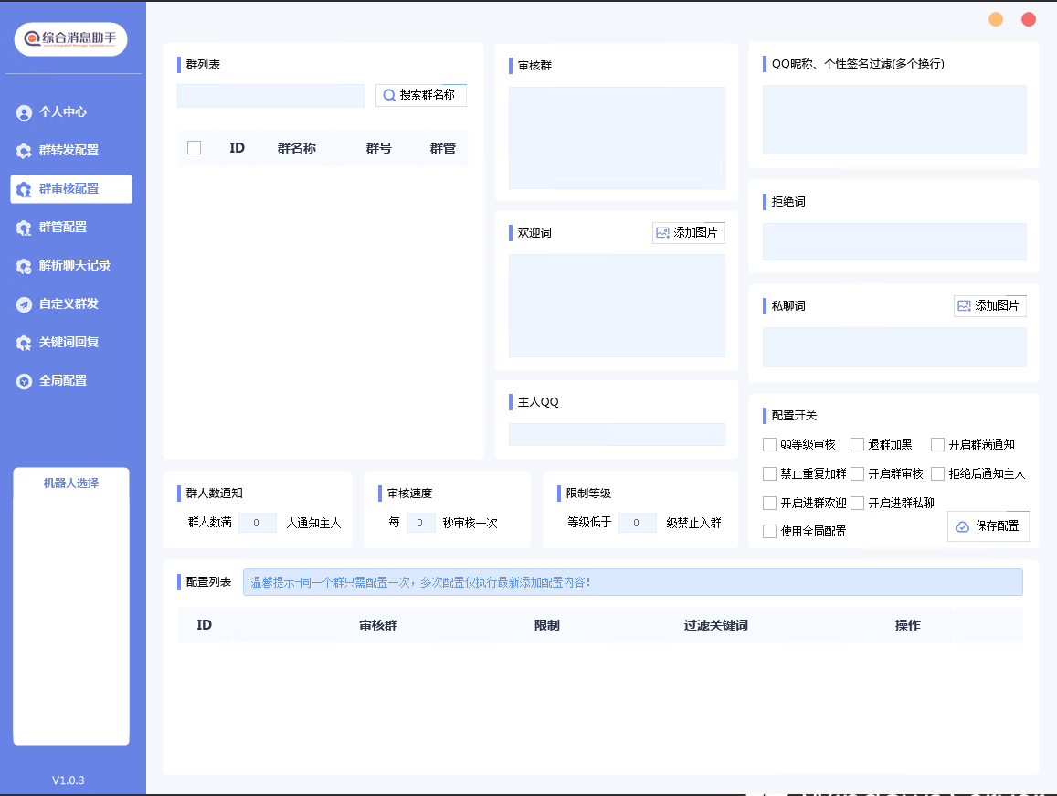Open 关键词回复 sidebar icon
The height and width of the screenshot is (796, 1057).
[x=24, y=343]
